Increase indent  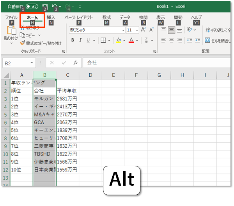pyautogui.click(x=197, y=40)
